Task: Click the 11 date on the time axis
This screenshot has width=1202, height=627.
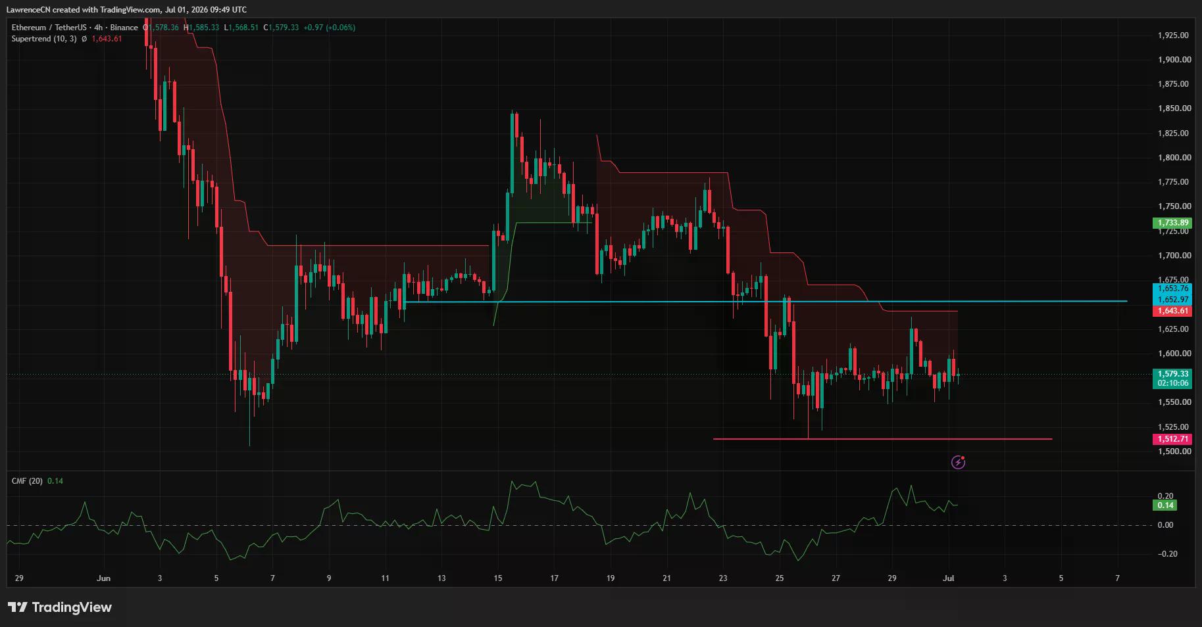Action: click(385, 578)
